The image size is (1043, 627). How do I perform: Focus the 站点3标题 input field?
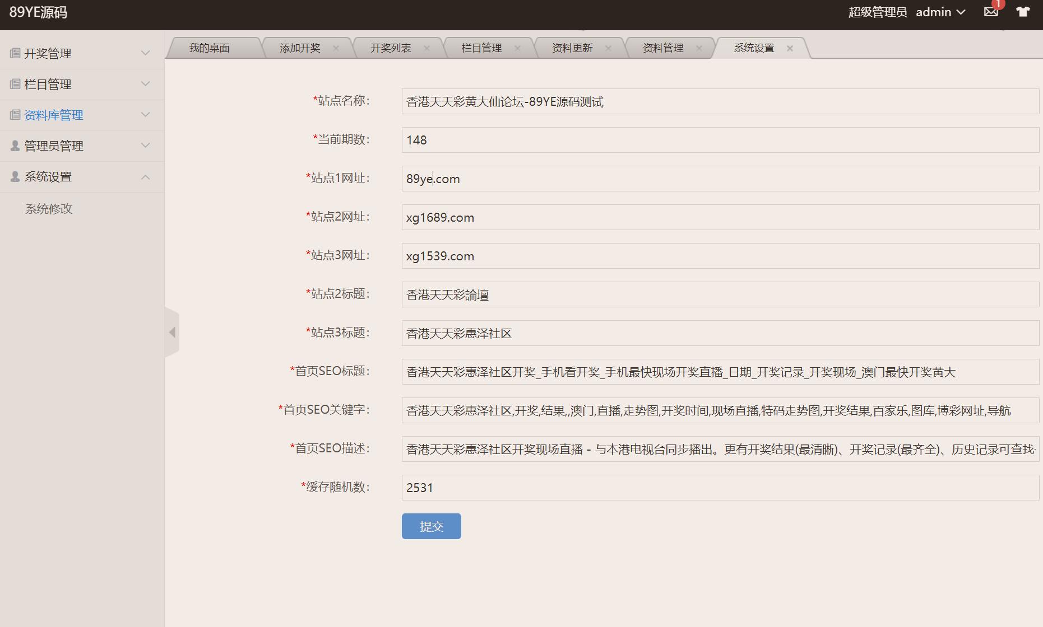(720, 333)
